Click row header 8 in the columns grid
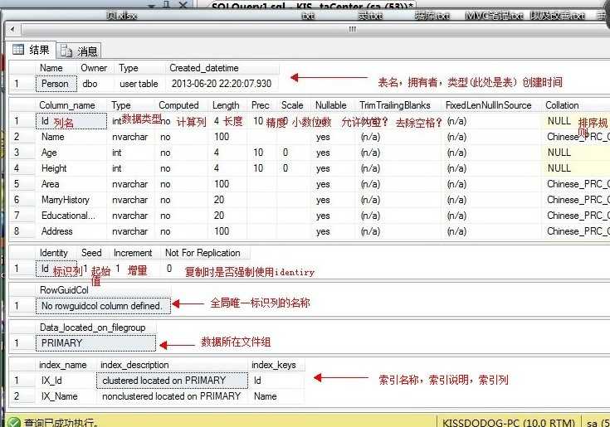The height and width of the screenshot is (427, 610). click(22, 231)
